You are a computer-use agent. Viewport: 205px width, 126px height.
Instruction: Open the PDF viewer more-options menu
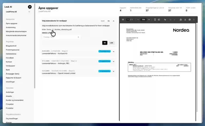pyautogui.click(x=194, y=20)
